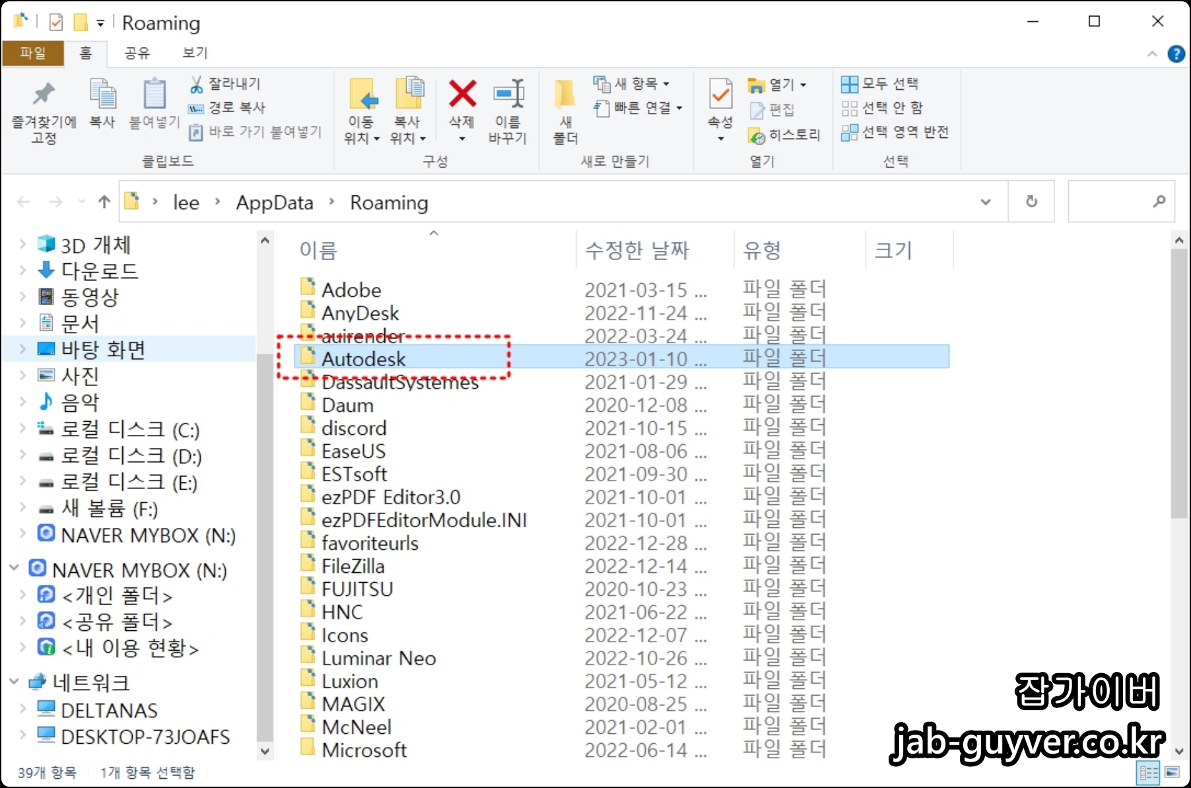Image resolution: width=1191 pixels, height=788 pixels.
Task: Expand 3D 개체 in navigation tree
Action: click(x=22, y=244)
